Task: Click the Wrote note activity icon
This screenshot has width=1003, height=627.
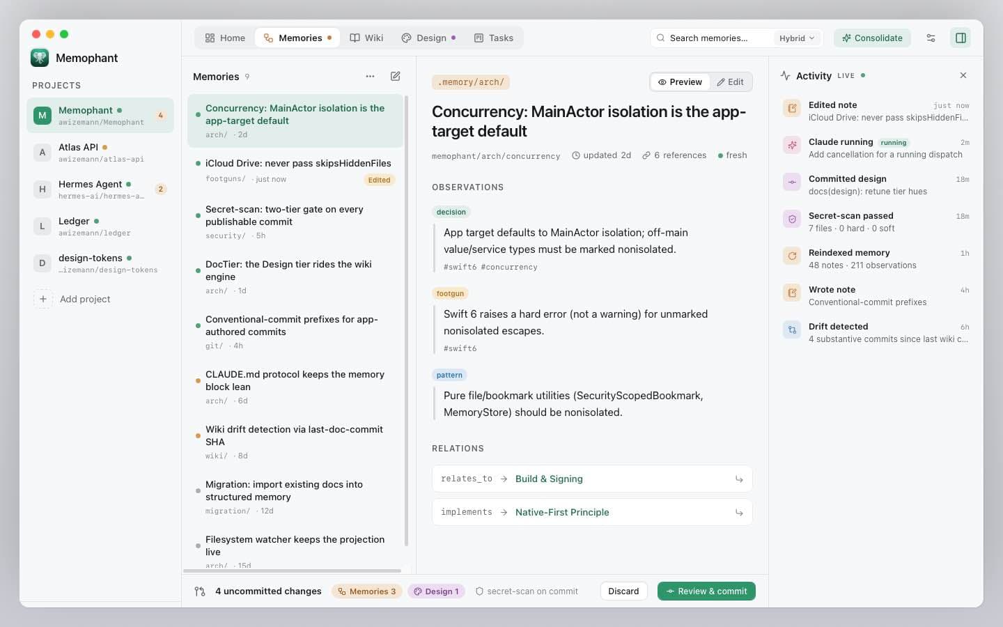Action: (792, 293)
